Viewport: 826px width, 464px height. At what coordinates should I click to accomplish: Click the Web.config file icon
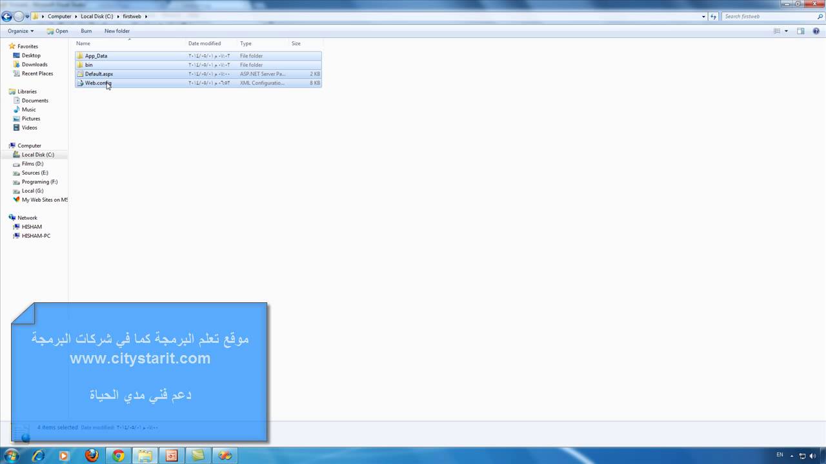click(x=80, y=83)
